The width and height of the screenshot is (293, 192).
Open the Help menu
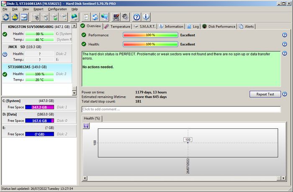(75, 9)
